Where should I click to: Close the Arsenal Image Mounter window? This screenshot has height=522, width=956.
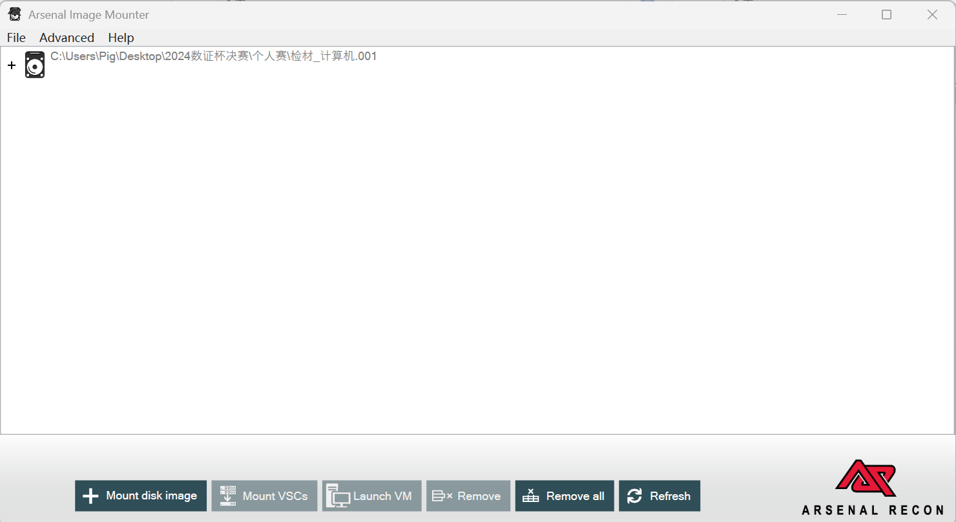(932, 14)
